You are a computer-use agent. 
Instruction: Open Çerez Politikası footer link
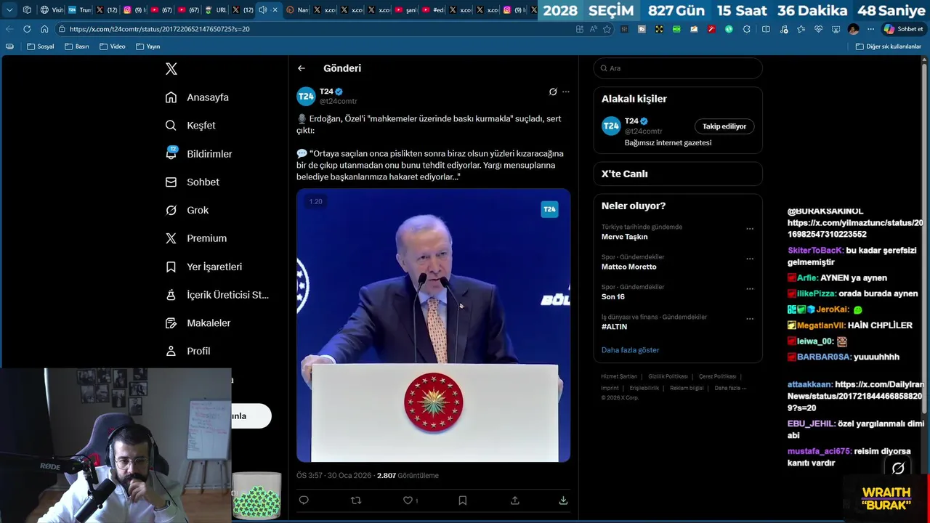[x=717, y=376]
